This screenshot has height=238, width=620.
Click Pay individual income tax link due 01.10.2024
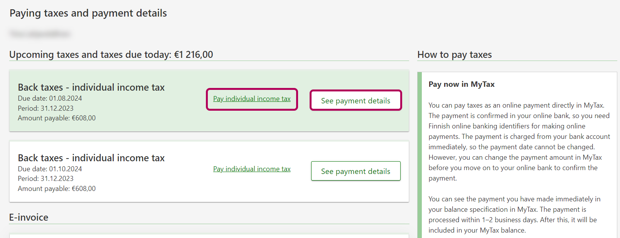[252, 169]
